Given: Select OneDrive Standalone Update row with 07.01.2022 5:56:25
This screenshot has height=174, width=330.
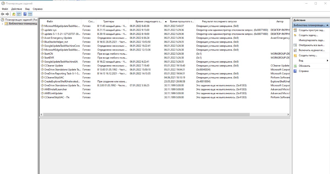Looking at the screenshot, I should pos(165,85).
